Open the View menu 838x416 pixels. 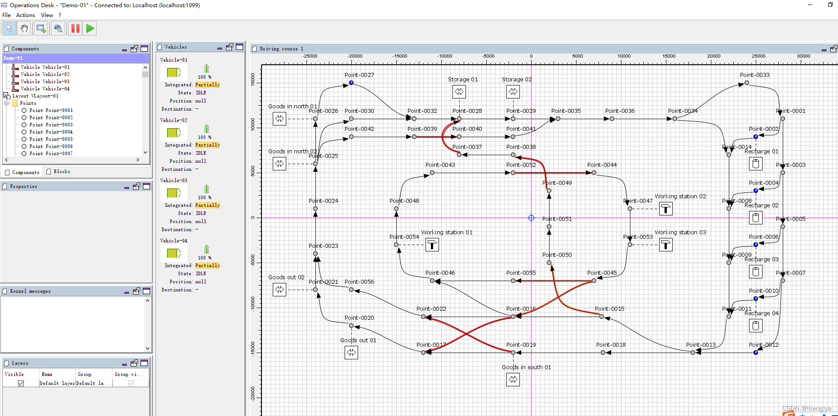point(47,15)
